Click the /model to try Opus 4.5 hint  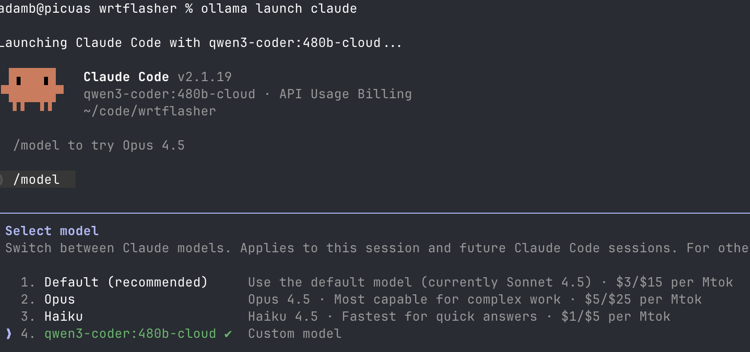98,145
